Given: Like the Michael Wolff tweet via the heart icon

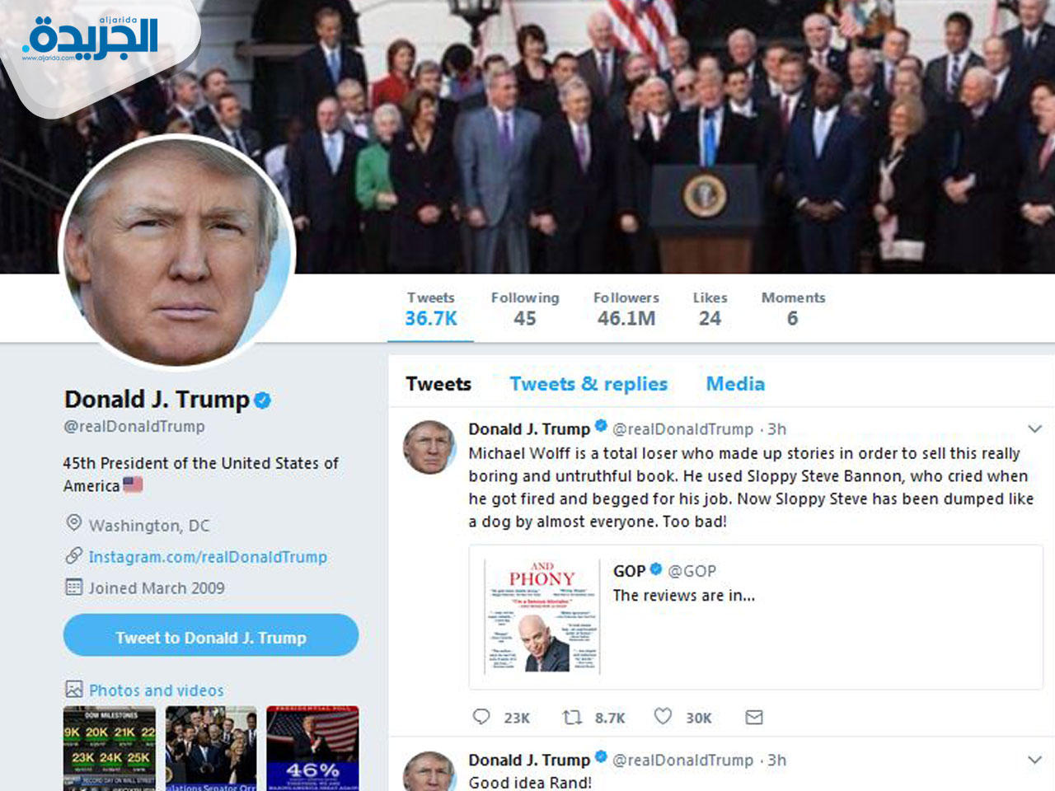Looking at the screenshot, I should pyautogui.click(x=663, y=717).
